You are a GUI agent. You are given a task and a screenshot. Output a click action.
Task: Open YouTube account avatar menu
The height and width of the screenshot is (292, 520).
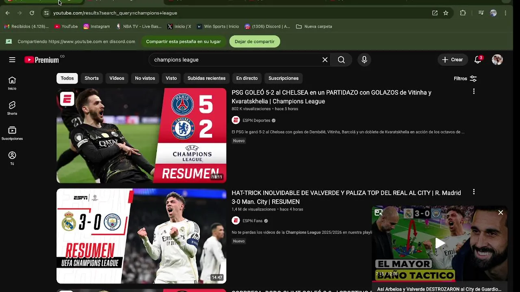[497, 60]
